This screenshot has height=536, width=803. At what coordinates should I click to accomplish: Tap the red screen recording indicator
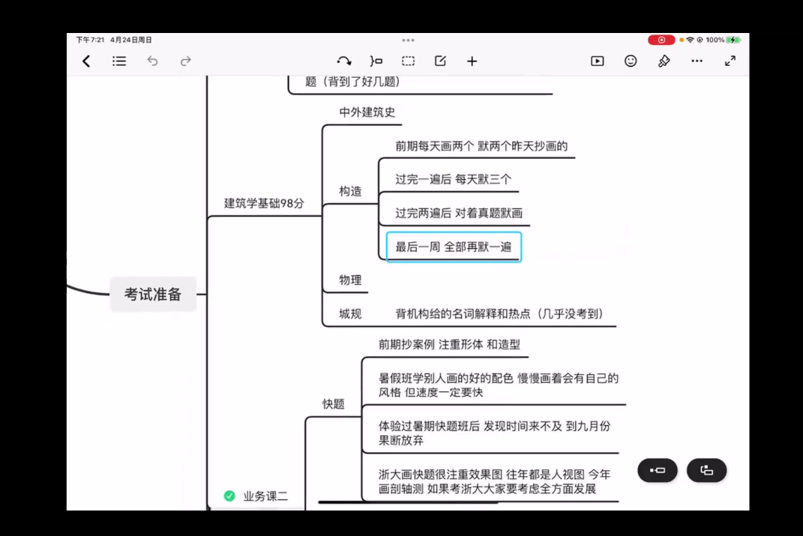661,40
